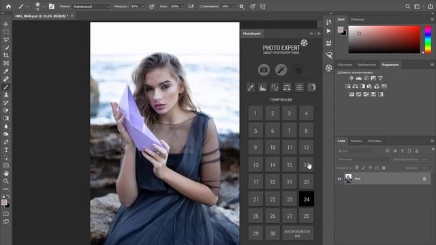Select the Eyedropper tool
Viewport: 436px width, 245px height.
pos(6,71)
